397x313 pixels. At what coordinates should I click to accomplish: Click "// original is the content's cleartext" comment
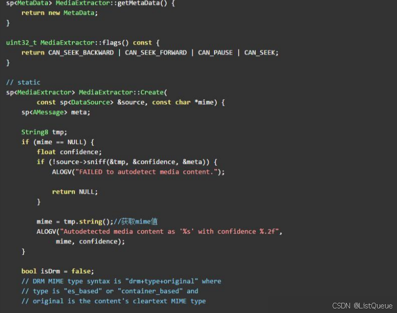click(x=94, y=301)
